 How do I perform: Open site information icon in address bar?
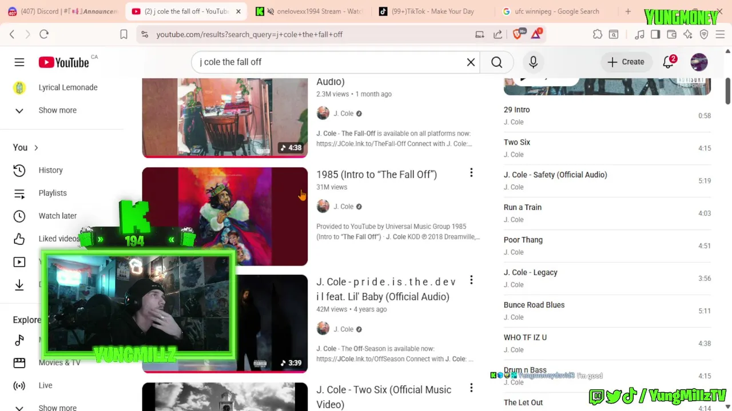145,34
